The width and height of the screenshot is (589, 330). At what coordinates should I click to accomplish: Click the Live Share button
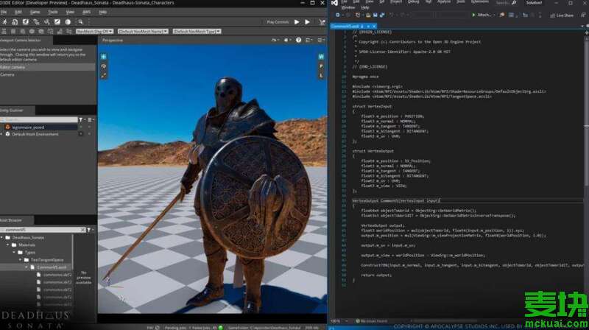click(562, 15)
